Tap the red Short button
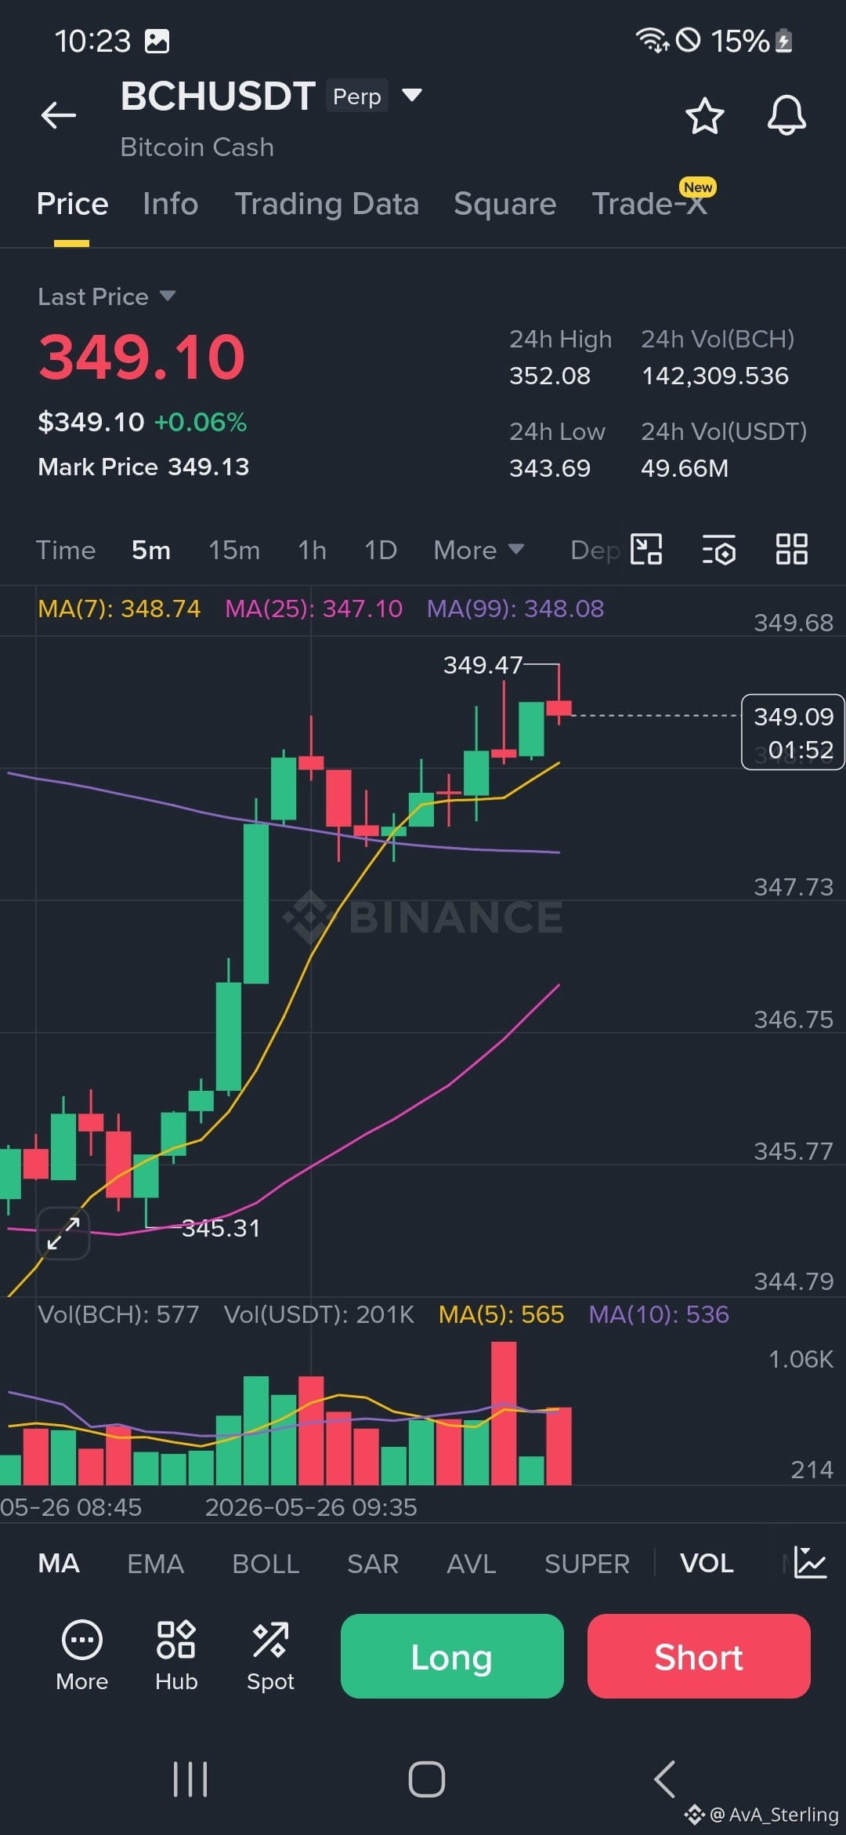846x1835 pixels. pos(699,1656)
